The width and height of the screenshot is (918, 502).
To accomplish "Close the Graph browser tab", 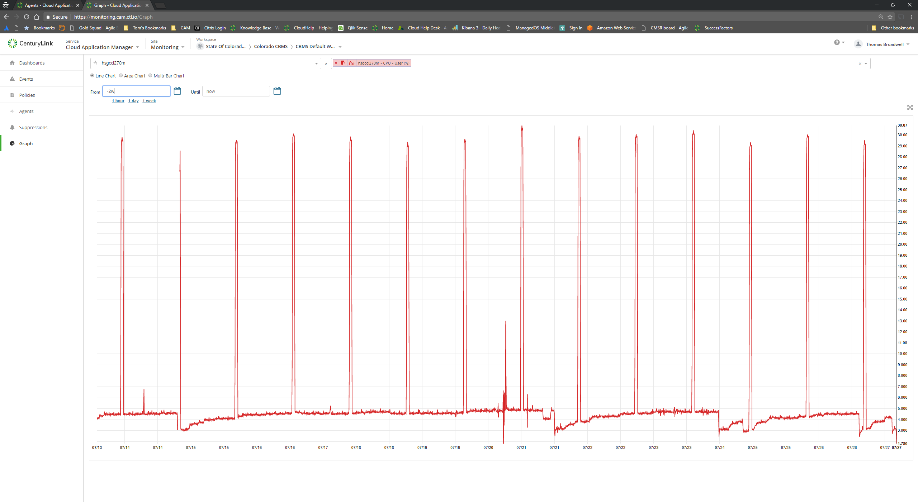I will [x=147, y=5].
